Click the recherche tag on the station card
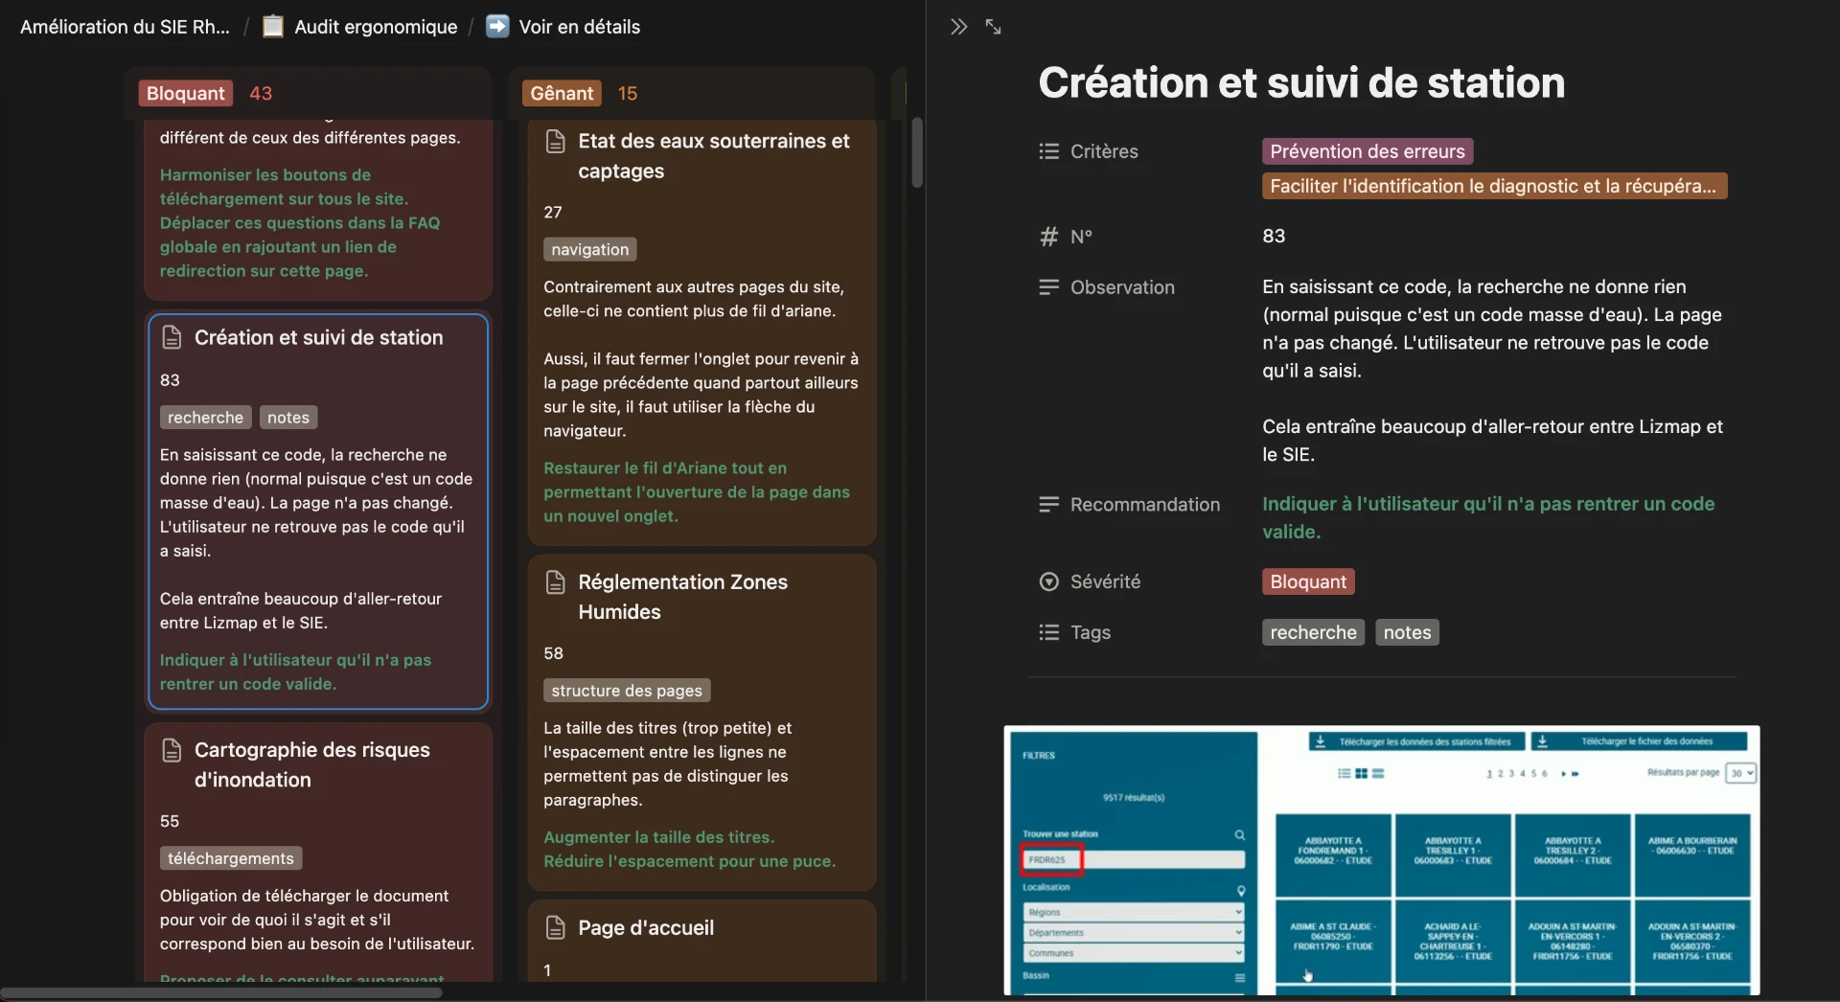The image size is (1840, 1002). click(x=205, y=418)
